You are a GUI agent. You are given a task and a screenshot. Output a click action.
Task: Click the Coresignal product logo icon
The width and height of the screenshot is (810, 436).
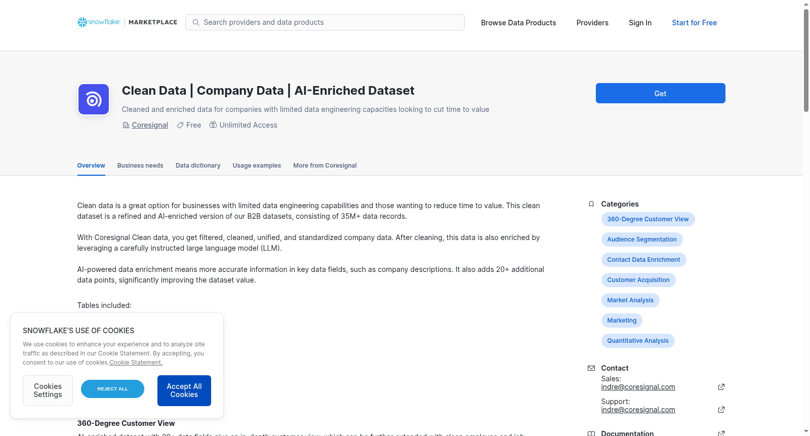point(94,99)
